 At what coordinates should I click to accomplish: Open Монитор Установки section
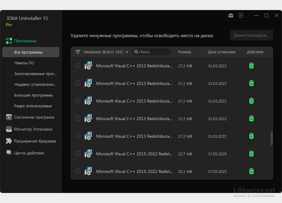click(x=29, y=129)
